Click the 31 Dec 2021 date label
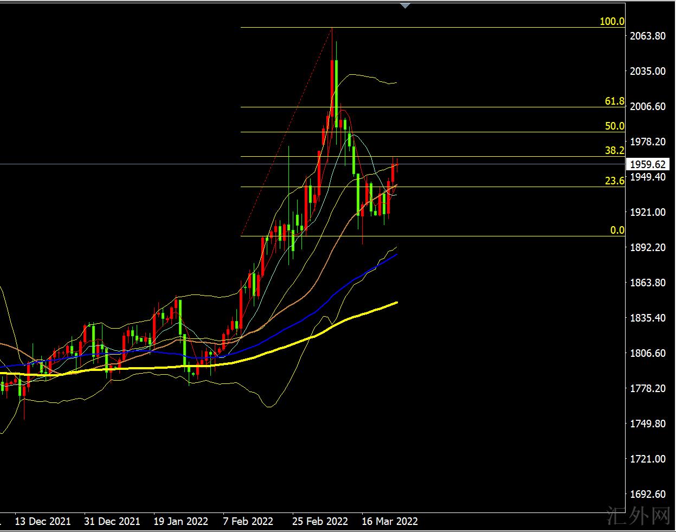The height and width of the screenshot is (532, 676). point(112,522)
